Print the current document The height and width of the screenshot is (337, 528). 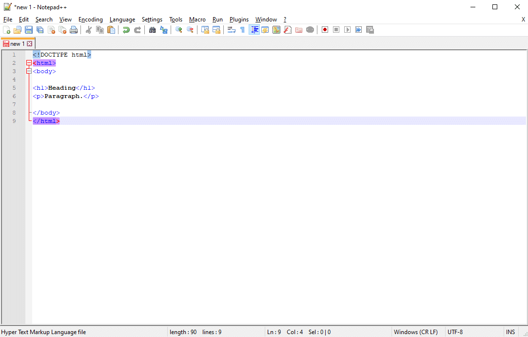coord(74,30)
